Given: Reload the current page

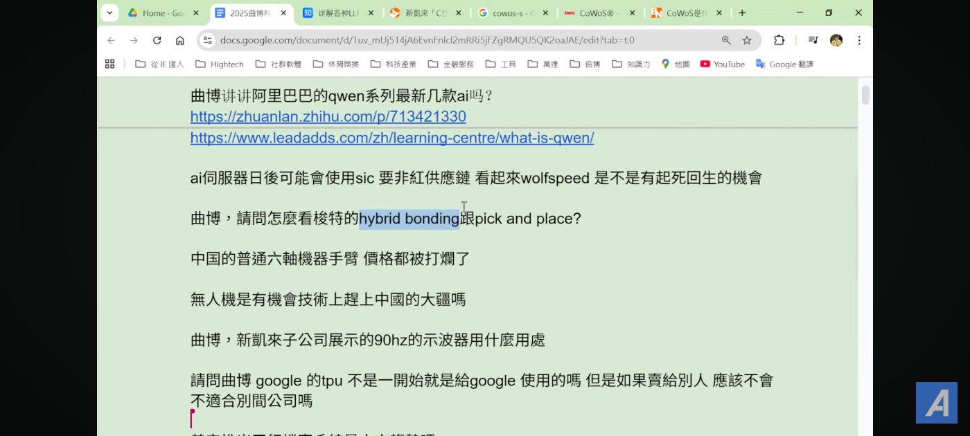Looking at the screenshot, I should (157, 40).
